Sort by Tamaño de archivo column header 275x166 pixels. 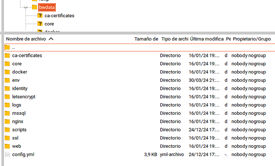[146, 39]
